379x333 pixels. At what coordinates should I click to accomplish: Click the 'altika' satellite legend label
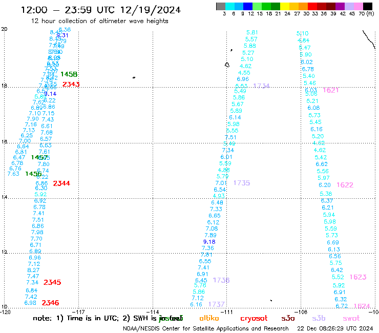tap(209, 318)
